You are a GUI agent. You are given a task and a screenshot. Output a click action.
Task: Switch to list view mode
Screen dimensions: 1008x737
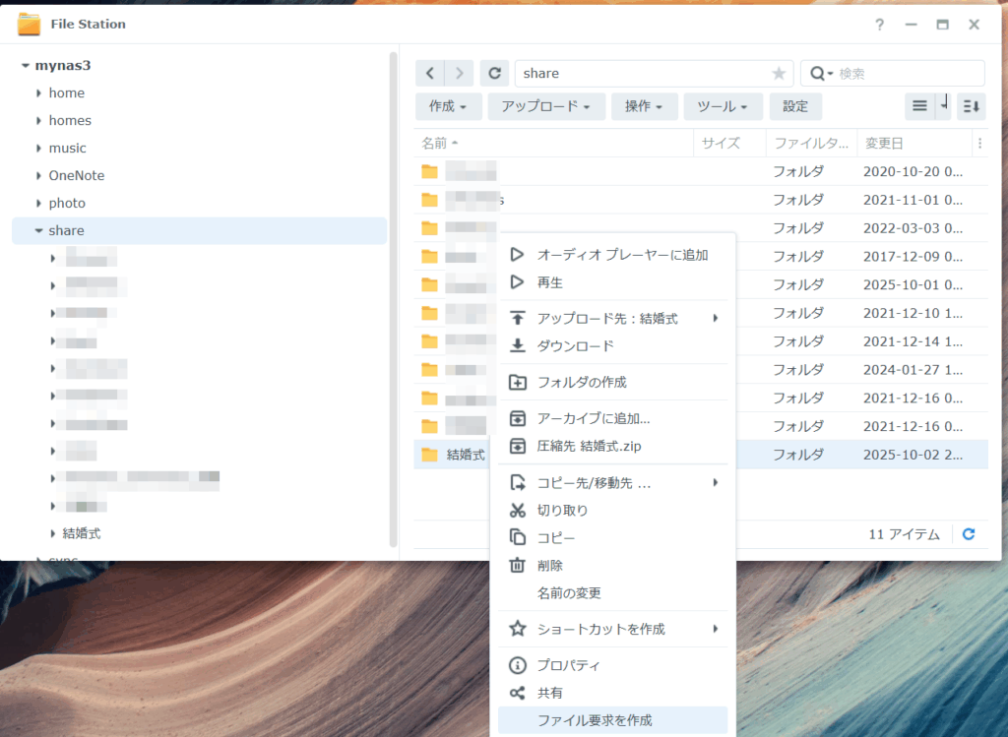coord(919,106)
